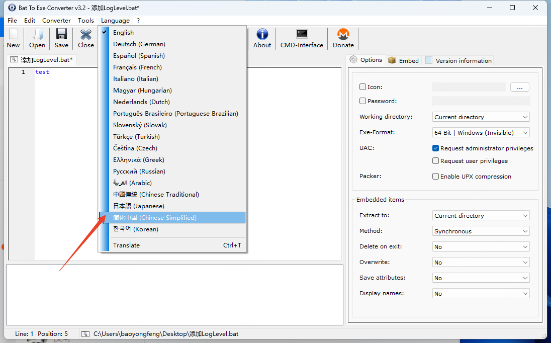Viewport: 551px width, 343px height.
Task: Click the Icon path input field
Action: click(x=470, y=87)
